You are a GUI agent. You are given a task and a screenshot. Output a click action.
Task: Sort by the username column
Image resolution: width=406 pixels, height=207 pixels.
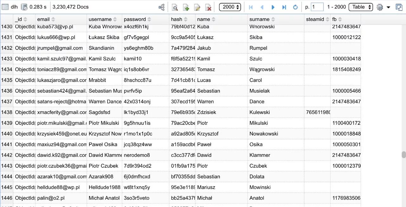(115, 19)
